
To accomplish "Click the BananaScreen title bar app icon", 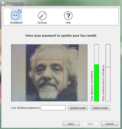I will [4, 3].
